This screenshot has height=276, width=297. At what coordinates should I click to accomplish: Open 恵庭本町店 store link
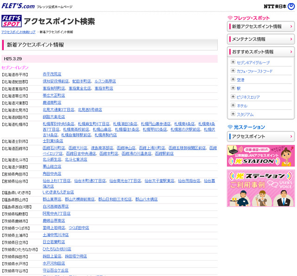(104, 88)
